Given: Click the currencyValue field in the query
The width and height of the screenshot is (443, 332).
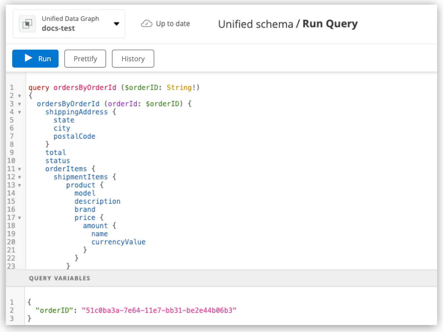Looking at the screenshot, I should click(118, 242).
